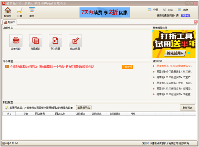Close the tab with red X button
This screenshot has height=147, width=199.
(196, 22)
